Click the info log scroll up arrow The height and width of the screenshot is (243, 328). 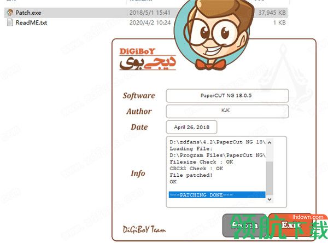270,143
